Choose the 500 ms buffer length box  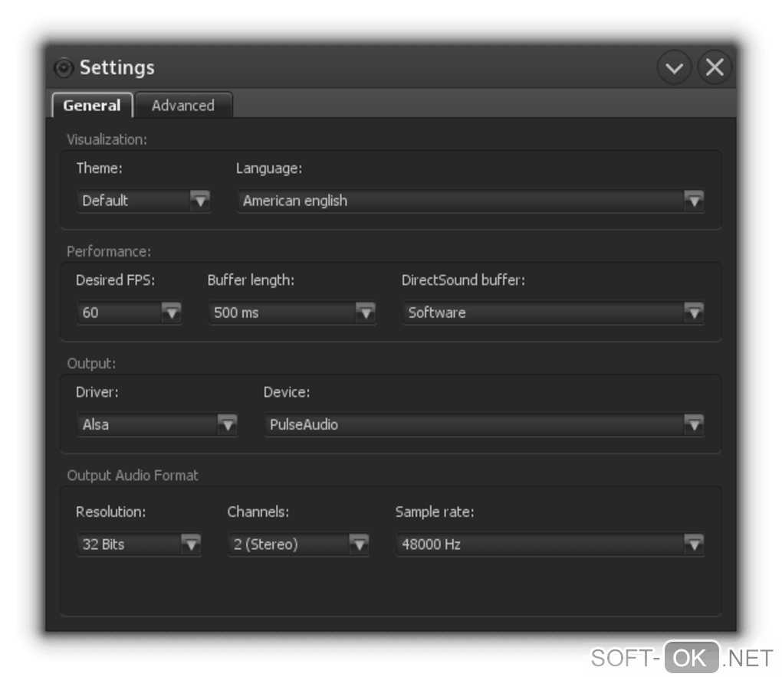280,312
